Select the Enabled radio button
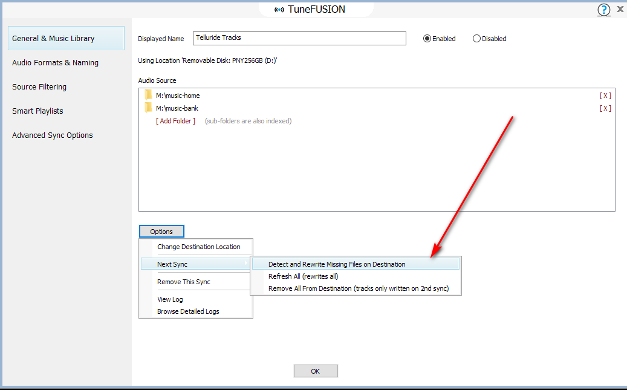This screenshot has height=390, width=627. 427,39
